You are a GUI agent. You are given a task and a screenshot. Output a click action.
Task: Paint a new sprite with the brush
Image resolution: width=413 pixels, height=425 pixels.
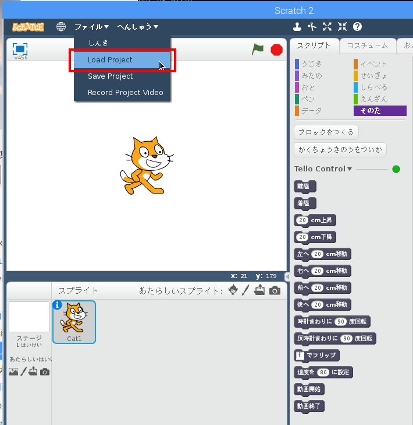tap(245, 290)
